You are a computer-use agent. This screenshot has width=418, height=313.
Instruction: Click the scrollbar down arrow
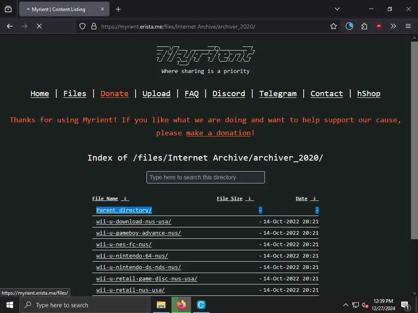pos(414,293)
